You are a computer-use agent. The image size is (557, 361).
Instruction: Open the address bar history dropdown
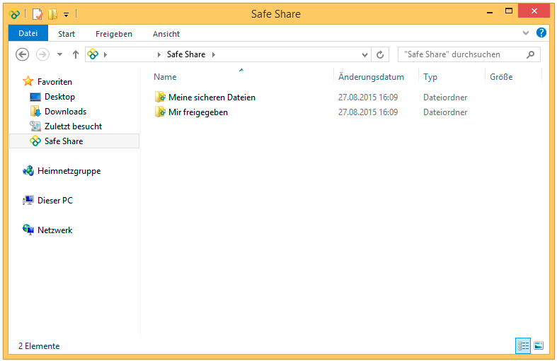coord(364,54)
